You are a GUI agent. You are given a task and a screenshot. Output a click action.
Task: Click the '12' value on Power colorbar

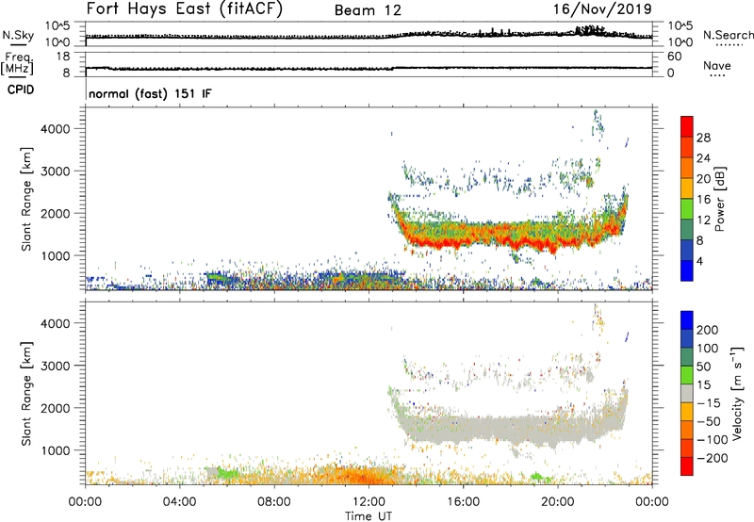[703, 220]
